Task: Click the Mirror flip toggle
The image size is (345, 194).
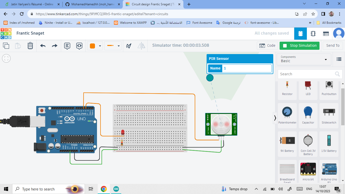Action: click(x=141, y=46)
